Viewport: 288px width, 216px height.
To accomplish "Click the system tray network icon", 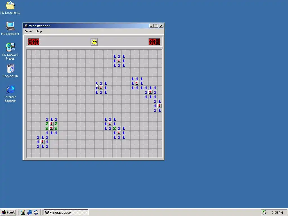I will click(264, 213).
